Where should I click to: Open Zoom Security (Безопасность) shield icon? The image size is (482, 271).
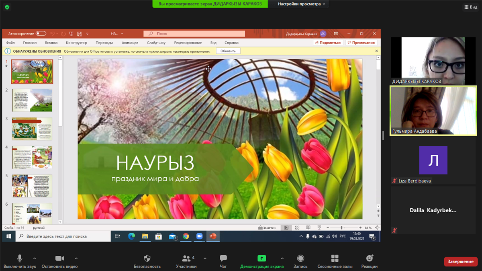pyautogui.click(x=147, y=259)
